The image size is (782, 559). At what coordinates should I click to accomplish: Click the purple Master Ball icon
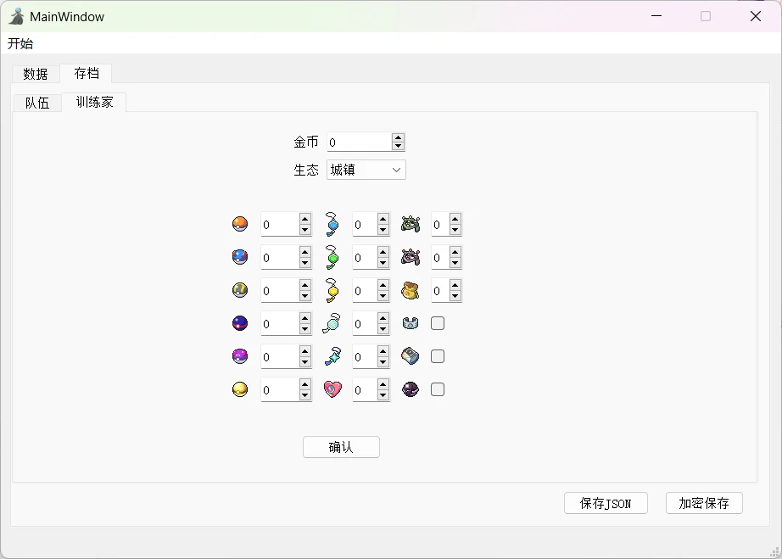point(240,356)
